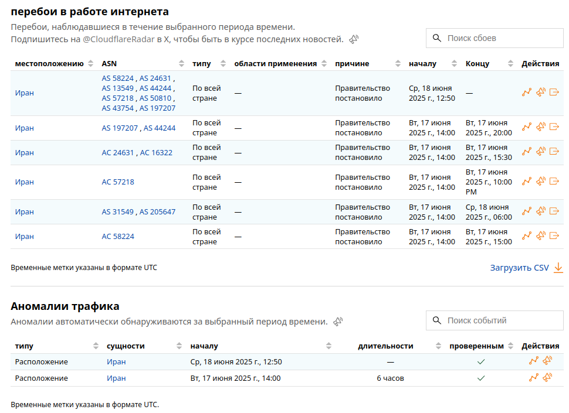Click the Поиск сбоев search field
This screenshot has width=569, height=413.
pos(495,38)
